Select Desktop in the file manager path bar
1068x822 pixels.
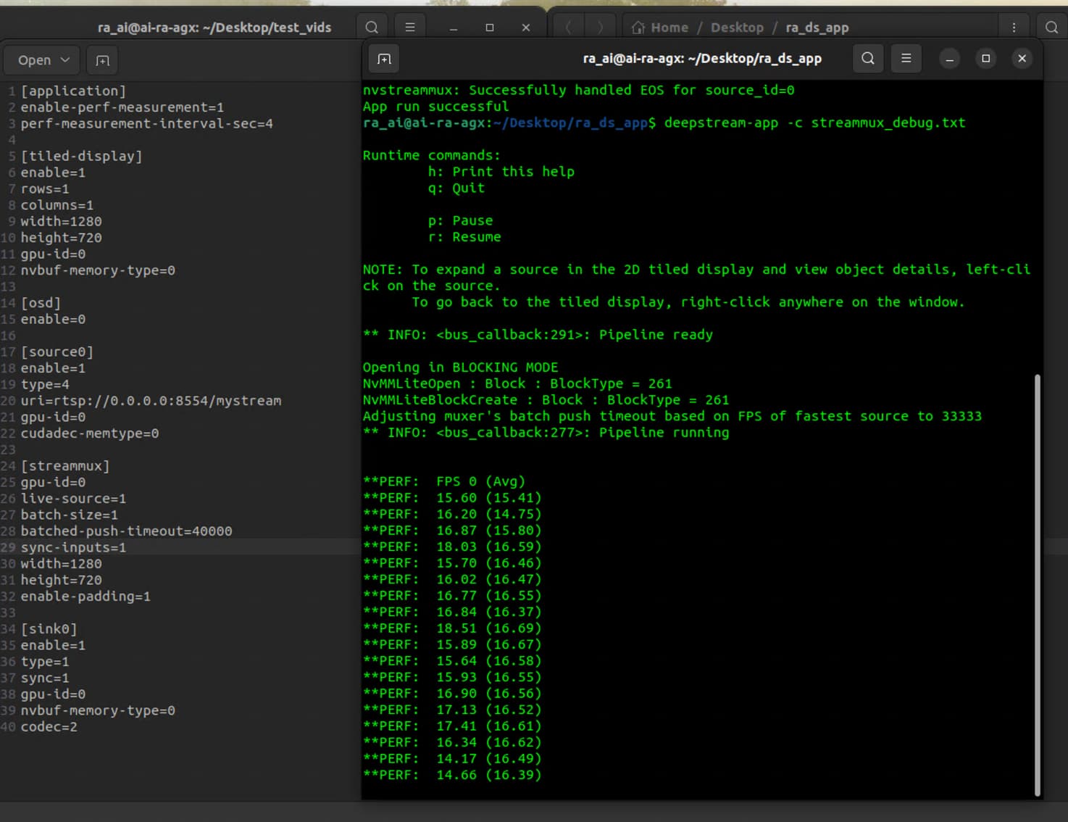[737, 28]
